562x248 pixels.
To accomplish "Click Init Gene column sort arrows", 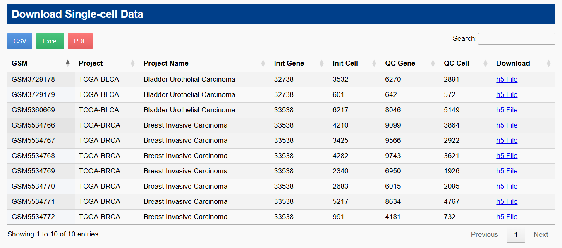I will [322, 64].
